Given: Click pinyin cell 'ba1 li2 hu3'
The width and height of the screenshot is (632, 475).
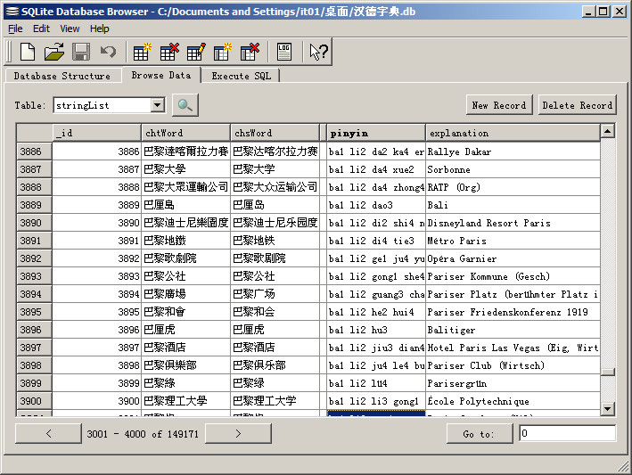Looking at the screenshot, I should click(375, 330).
